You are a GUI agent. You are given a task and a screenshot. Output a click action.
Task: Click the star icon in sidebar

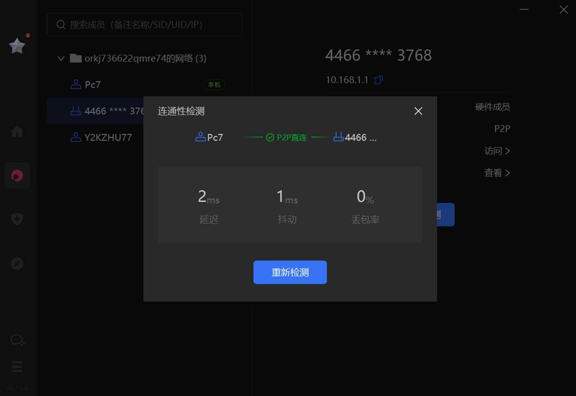pos(17,46)
